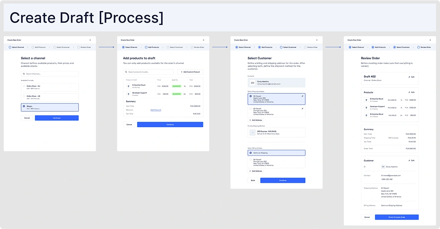Expand Add Address under shipping addresses
440x229 pixels.
click(x=255, y=120)
